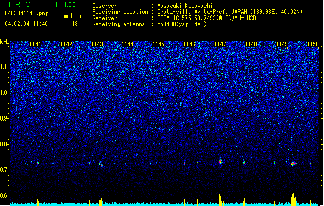The width and height of the screenshot is (324, 206).
Task: Click the date stamp 04.02.04 11:40
Action: [26, 24]
